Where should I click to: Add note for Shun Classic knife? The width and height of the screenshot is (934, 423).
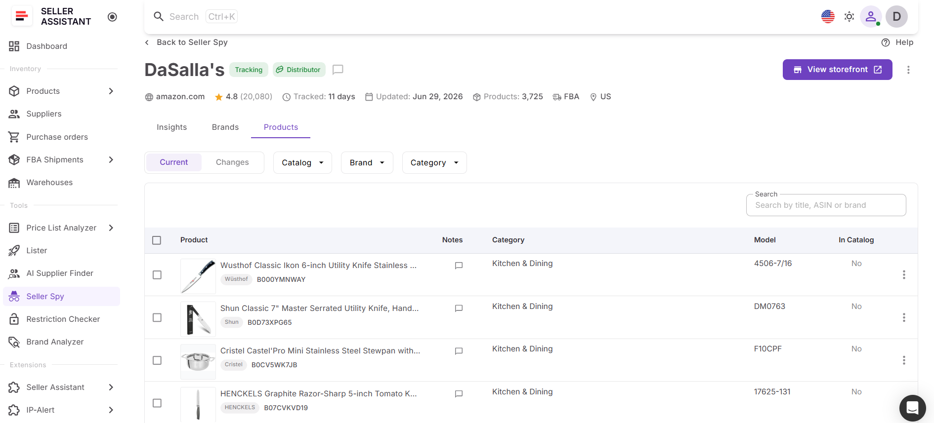tap(459, 308)
